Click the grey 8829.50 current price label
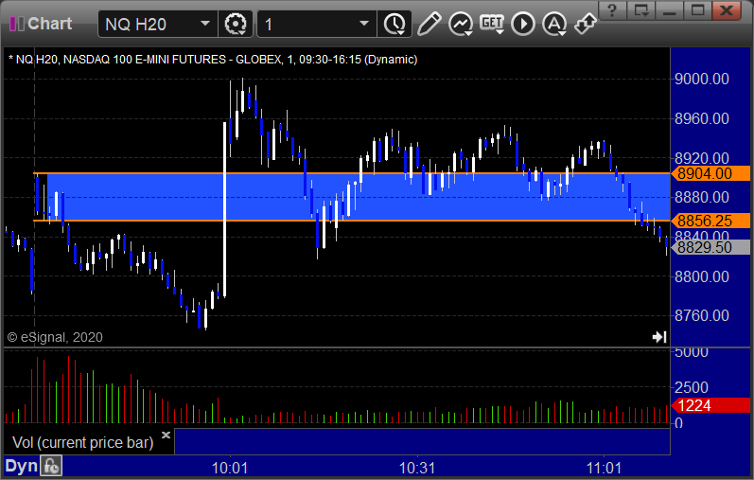This screenshot has width=754, height=480. click(x=711, y=247)
